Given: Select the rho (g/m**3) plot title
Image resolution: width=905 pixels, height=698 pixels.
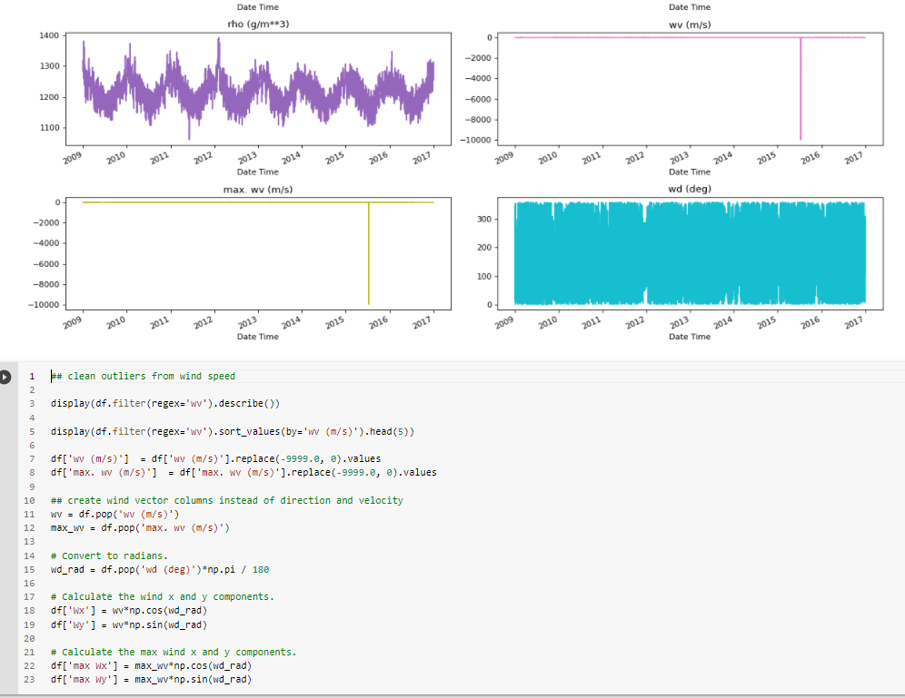Looking at the screenshot, I should (x=258, y=25).
